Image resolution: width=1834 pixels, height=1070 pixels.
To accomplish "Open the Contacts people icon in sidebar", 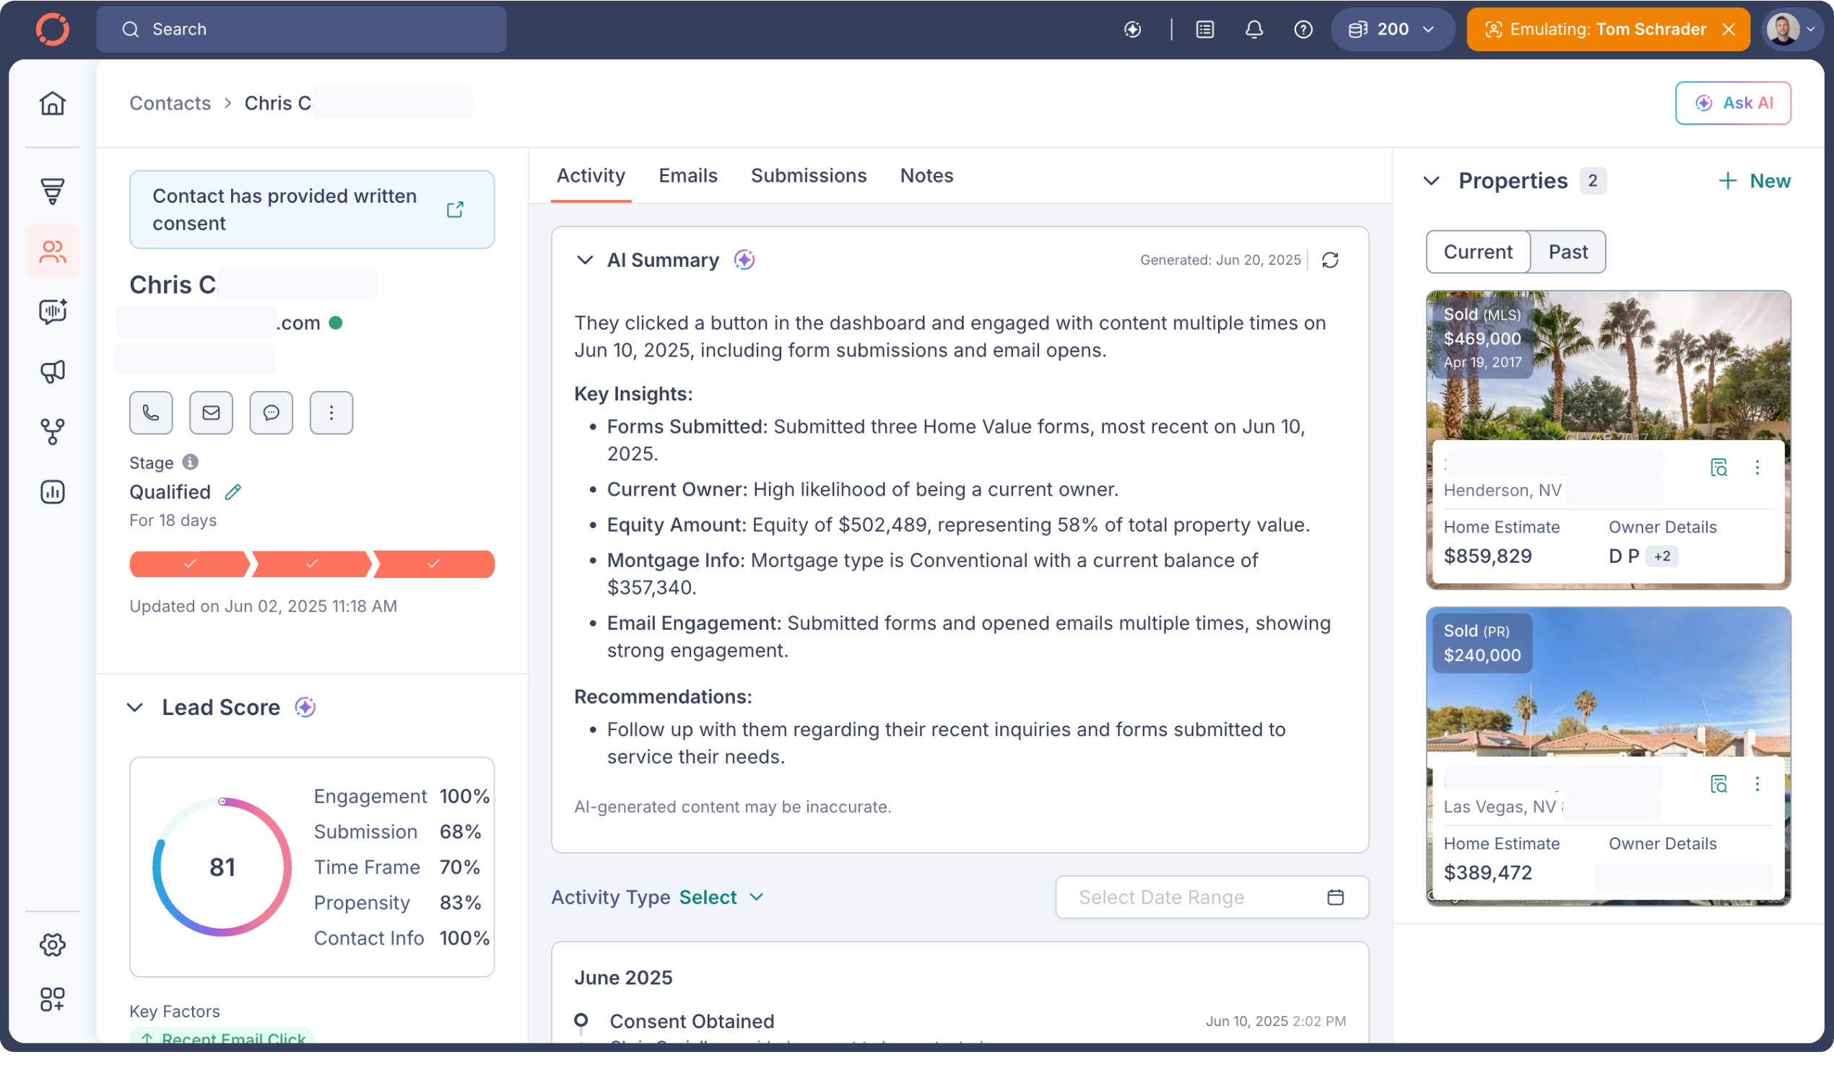I will (x=53, y=252).
